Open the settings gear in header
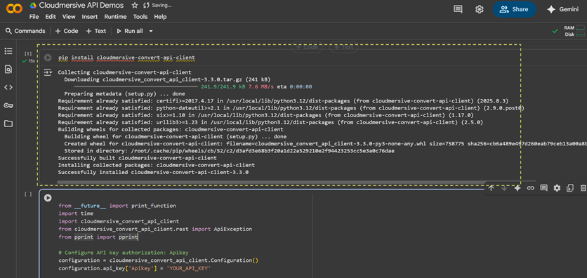Image resolution: width=587 pixels, height=278 pixels. coord(479,9)
